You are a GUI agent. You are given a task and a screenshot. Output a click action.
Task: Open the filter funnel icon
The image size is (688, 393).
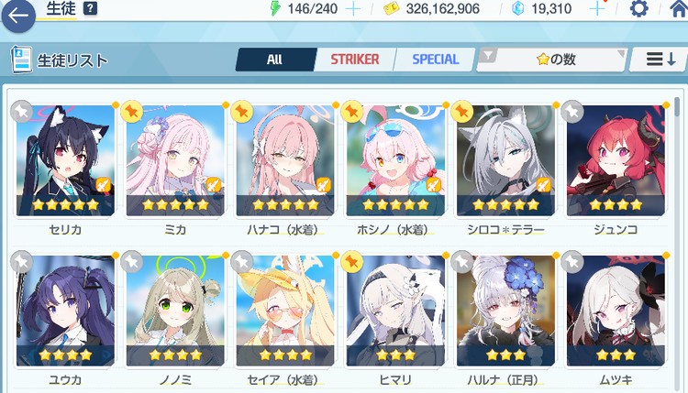[x=487, y=56]
